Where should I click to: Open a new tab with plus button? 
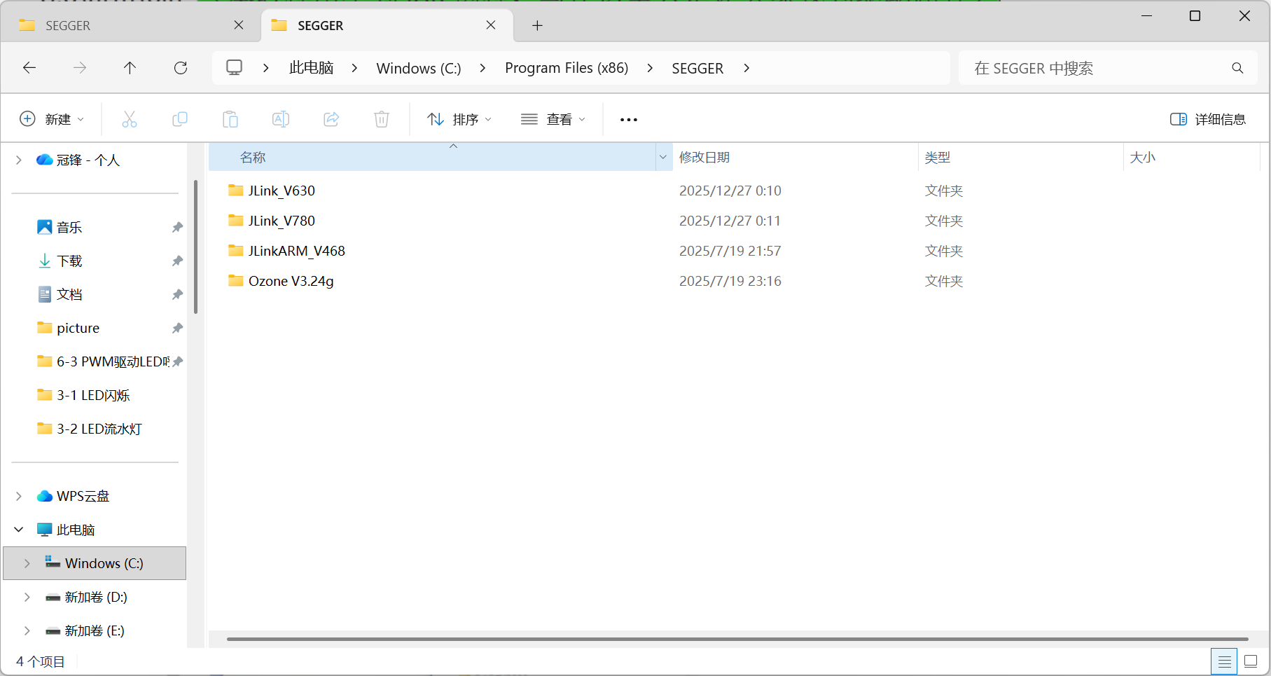tap(537, 26)
